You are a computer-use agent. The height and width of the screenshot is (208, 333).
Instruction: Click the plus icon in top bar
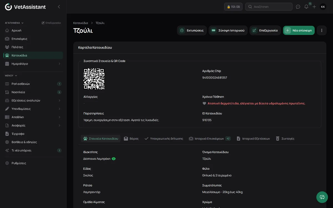[314, 7]
